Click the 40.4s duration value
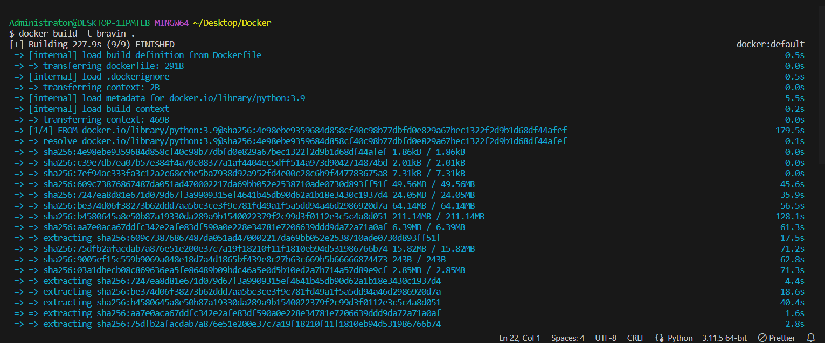The height and width of the screenshot is (343, 825). tap(792, 302)
